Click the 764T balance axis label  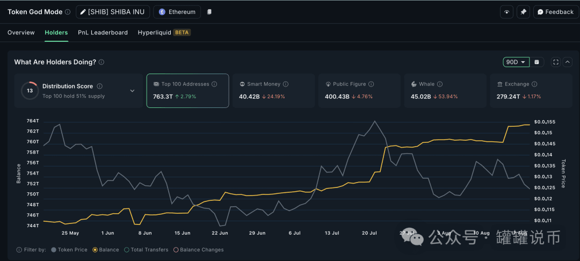(33, 121)
